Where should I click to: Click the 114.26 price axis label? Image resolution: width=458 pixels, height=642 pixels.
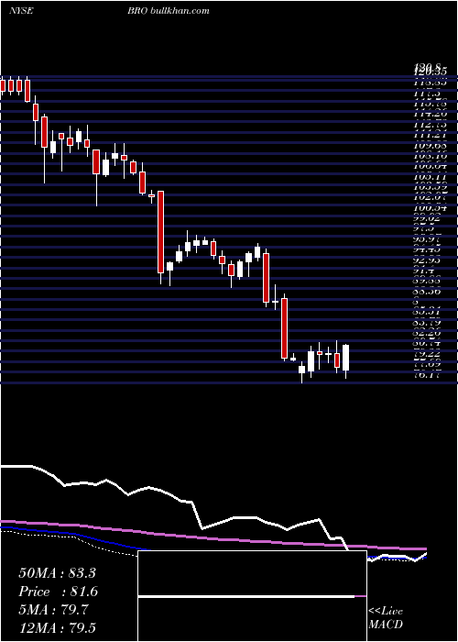[429, 115]
